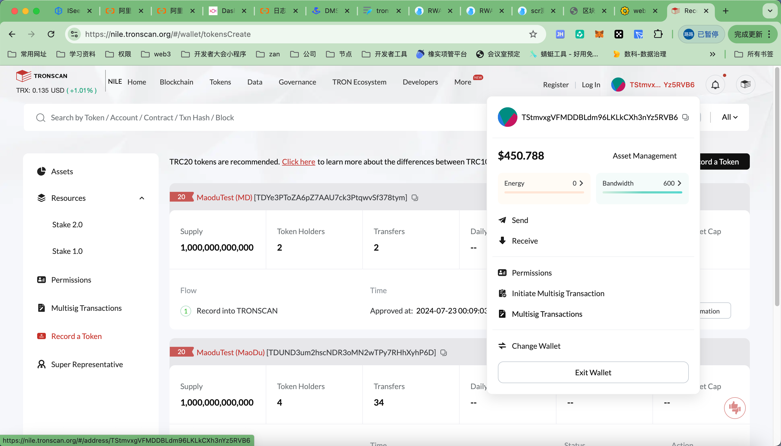781x446 pixels.
Task: Click the feedback thumbs icon
Action: pos(734,408)
